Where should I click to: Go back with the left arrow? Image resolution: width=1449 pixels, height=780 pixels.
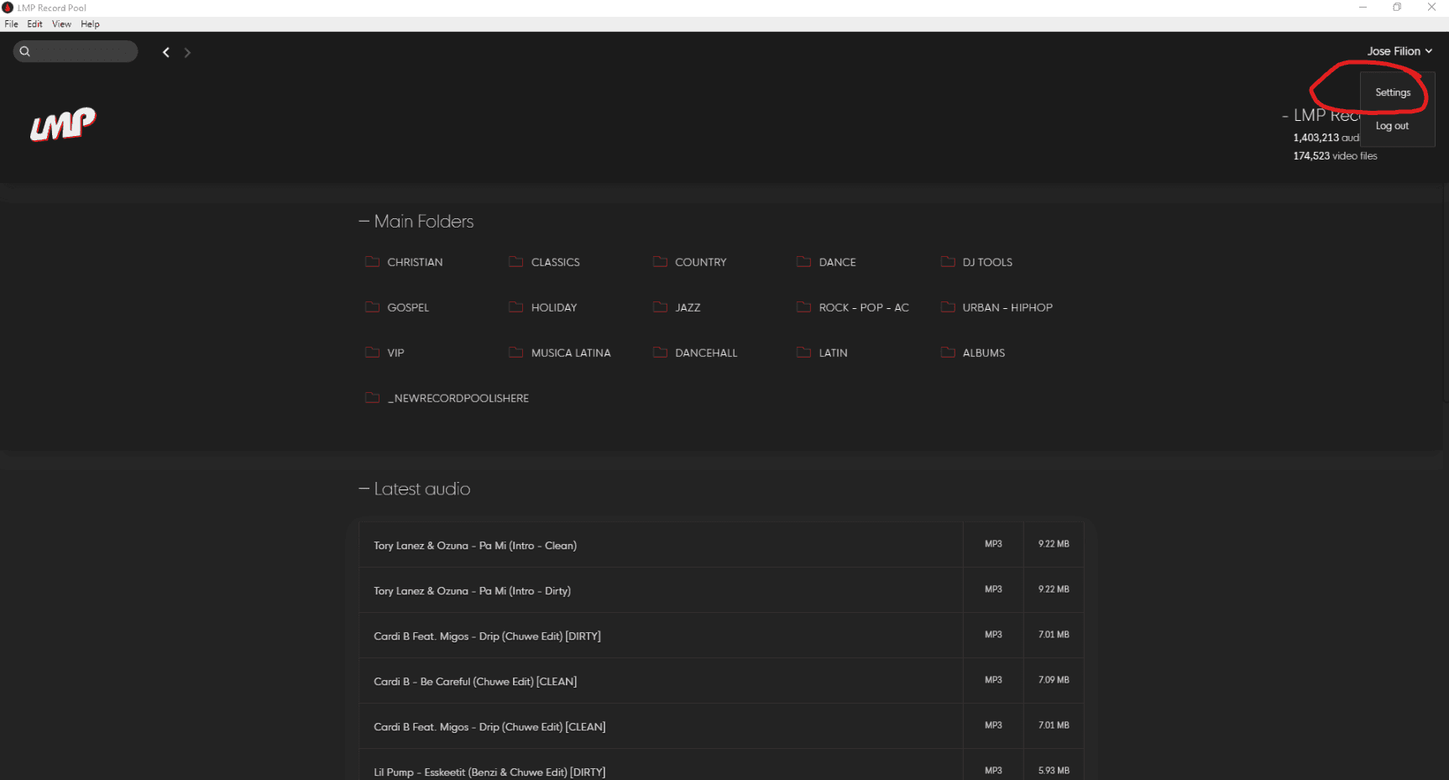coord(166,52)
